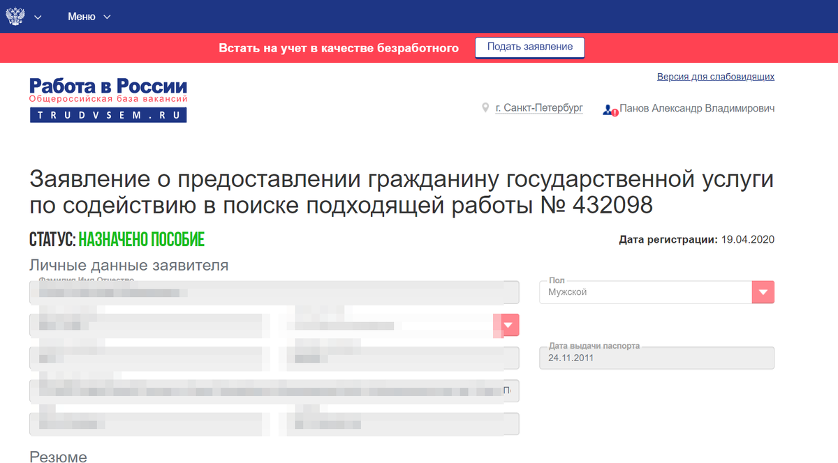Expand the chevron next to the coat of arms
The height and width of the screenshot is (463, 838).
point(38,17)
